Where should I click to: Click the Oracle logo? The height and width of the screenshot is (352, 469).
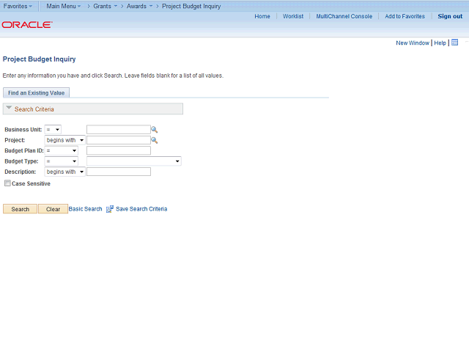(27, 24)
